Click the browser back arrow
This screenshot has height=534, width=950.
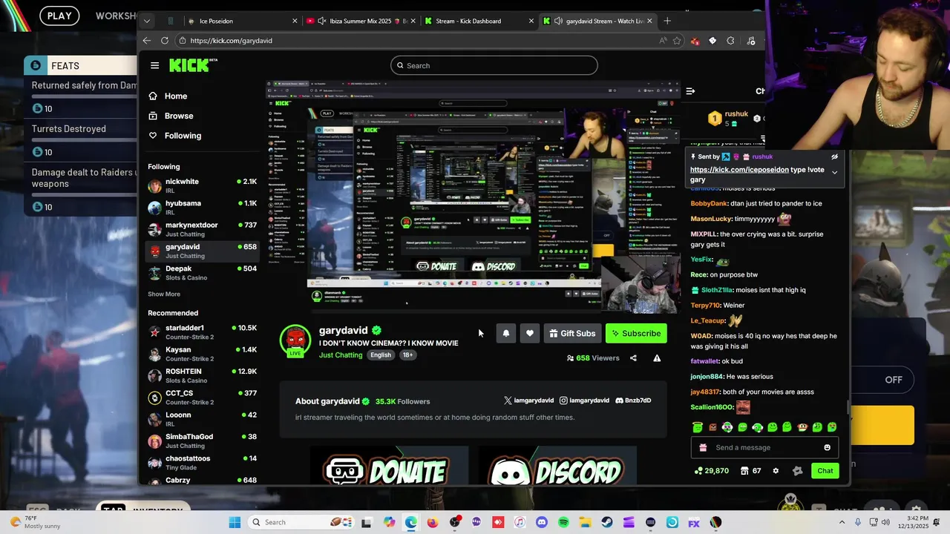[147, 41]
